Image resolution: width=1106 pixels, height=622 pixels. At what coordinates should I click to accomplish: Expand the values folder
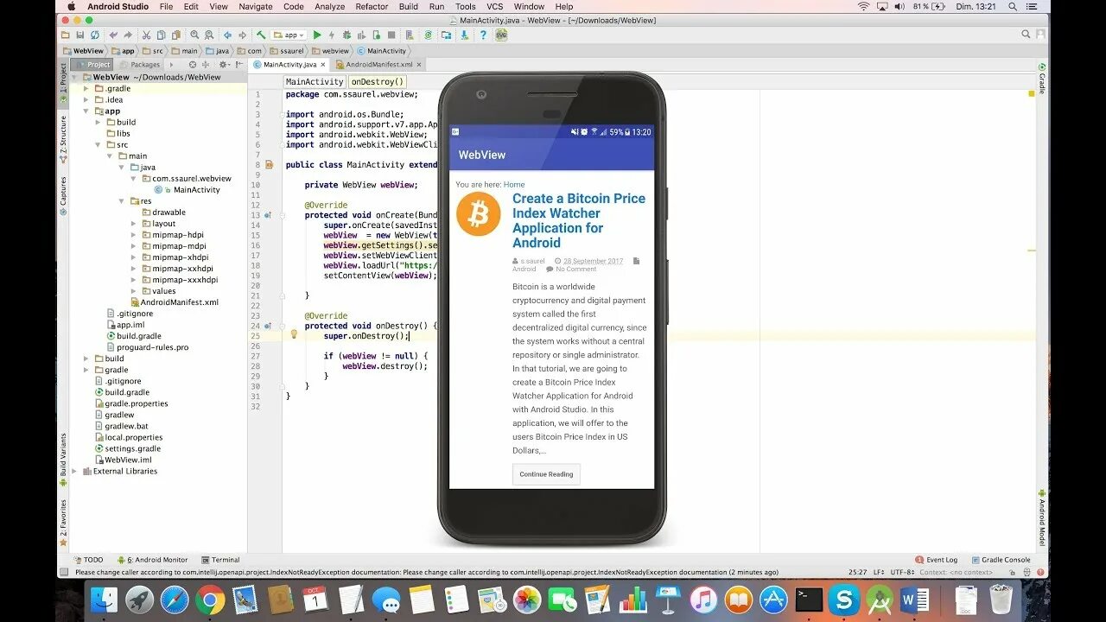(134, 290)
